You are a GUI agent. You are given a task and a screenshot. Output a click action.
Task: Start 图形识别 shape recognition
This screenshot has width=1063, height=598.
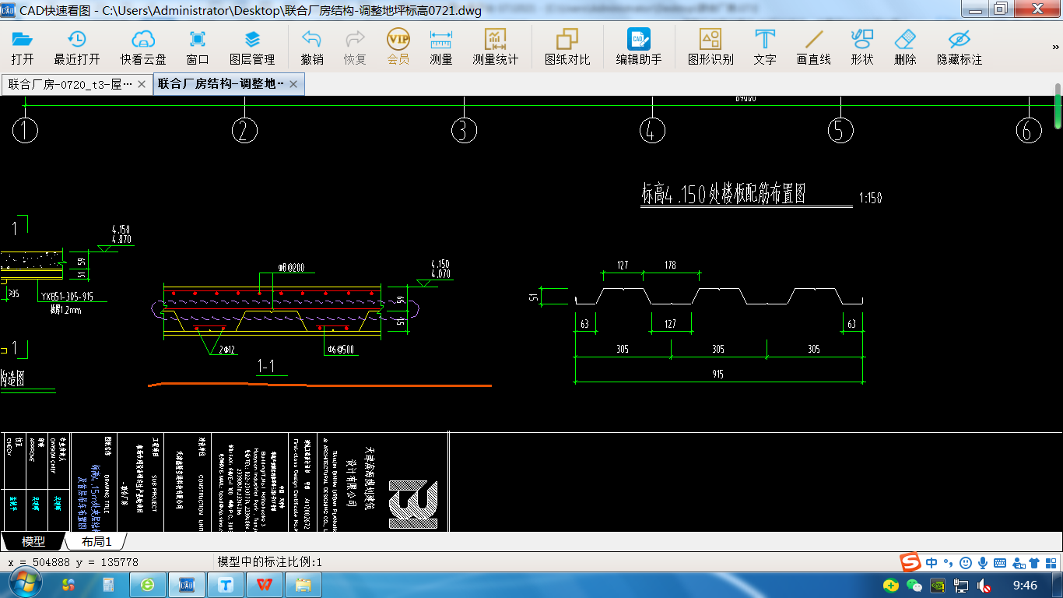point(710,47)
